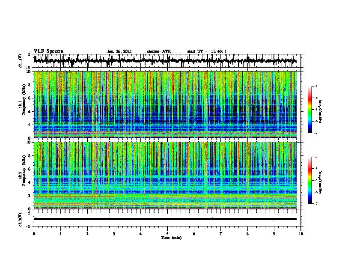Click tick label "7" on the time axis
Image resolution: width=339 pixels, height=262 pixels.
(221, 234)
